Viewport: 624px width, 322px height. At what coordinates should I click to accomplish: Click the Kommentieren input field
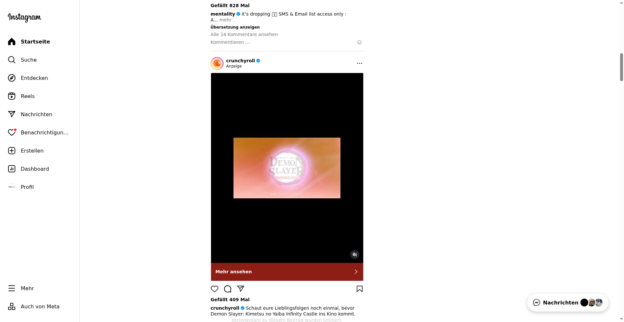point(282,42)
